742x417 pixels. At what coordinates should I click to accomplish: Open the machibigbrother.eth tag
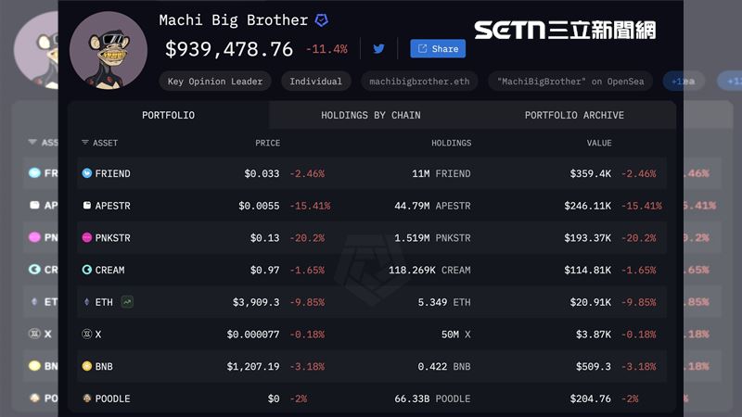click(x=419, y=82)
